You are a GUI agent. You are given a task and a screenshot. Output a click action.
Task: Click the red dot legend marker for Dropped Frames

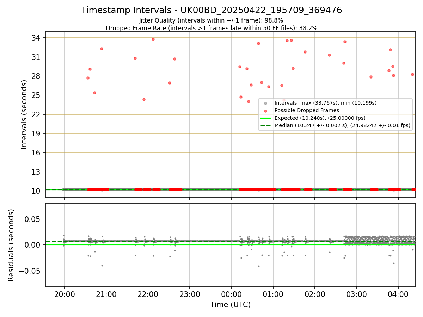tap(265, 111)
